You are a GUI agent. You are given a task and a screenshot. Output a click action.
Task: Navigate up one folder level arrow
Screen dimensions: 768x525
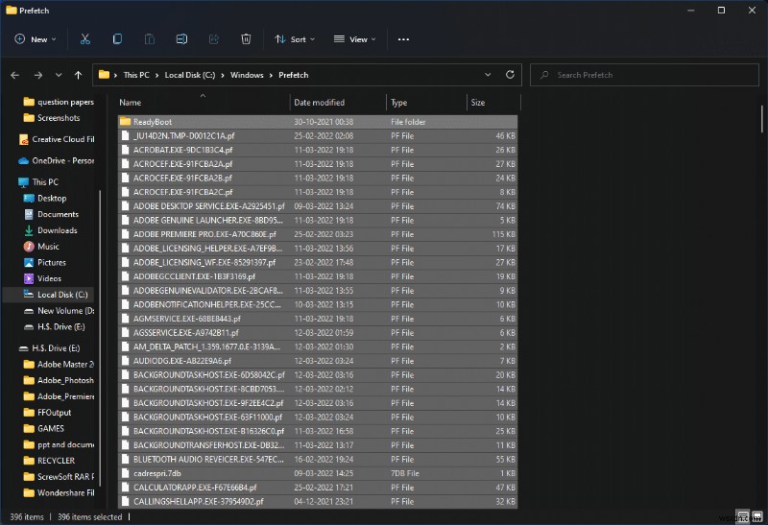coord(79,75)
